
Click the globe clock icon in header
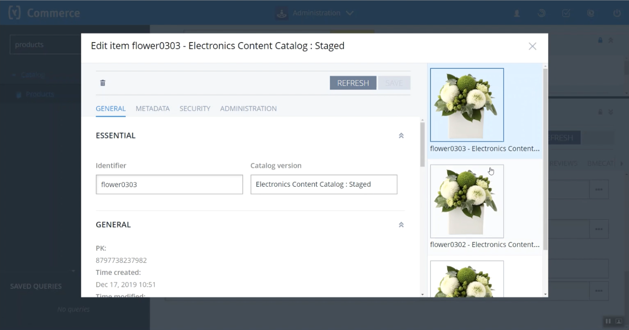591,13
